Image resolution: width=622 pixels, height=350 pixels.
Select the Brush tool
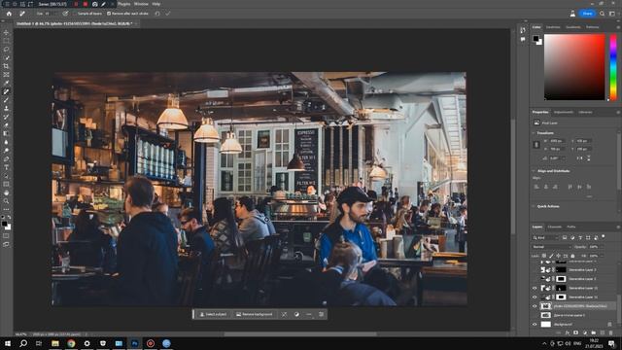coord(6,100)
